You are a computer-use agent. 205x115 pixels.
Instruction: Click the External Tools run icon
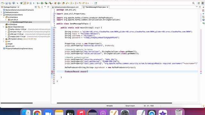[50, 3]
